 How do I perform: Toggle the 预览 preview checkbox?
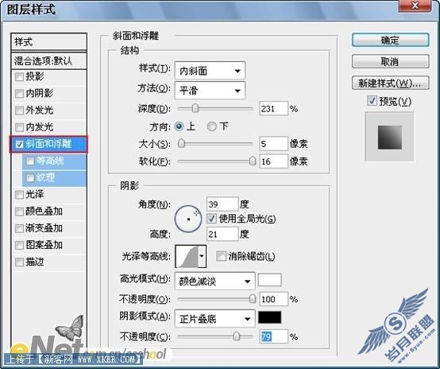pos(372,101)
